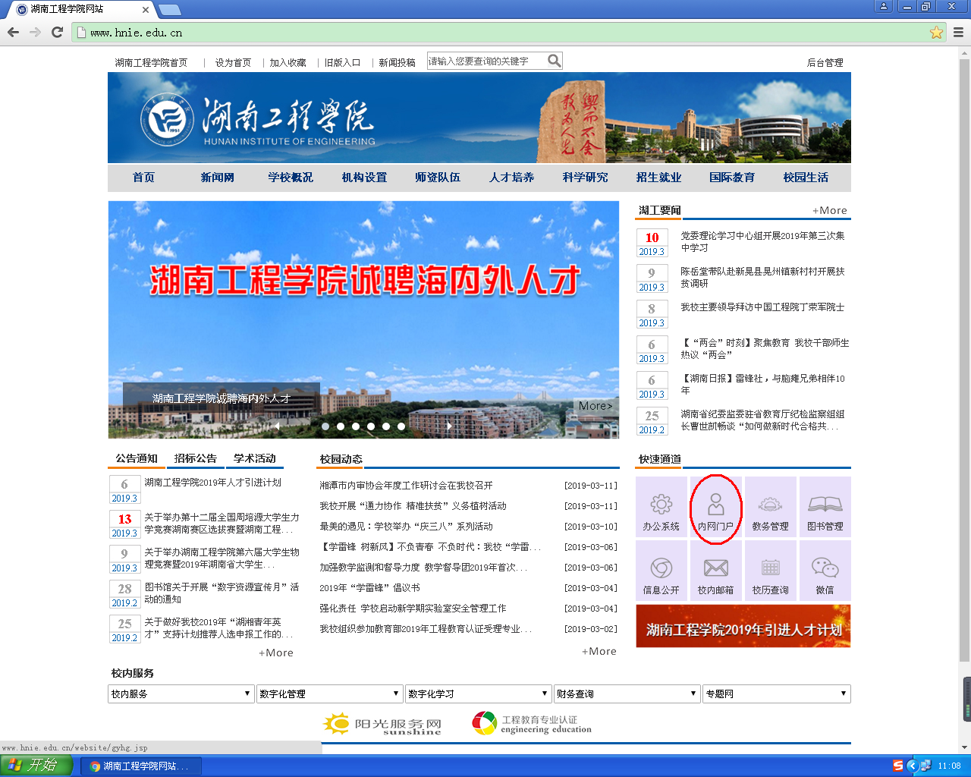
Task: Expand the 专题网 dropdown
Action: tap(777, 694)
